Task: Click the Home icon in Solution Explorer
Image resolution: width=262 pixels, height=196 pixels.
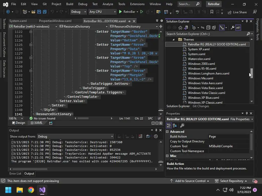Action: click(180, 28)
